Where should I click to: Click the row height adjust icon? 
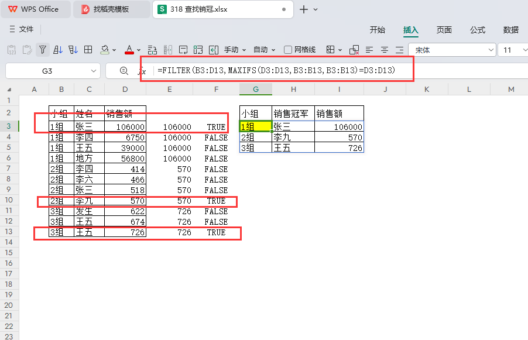[x=152, y=50]
